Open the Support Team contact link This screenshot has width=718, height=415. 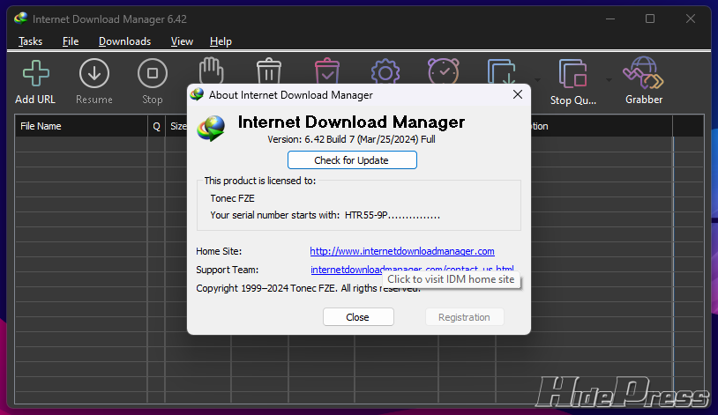pyautogui.click(x=412, y=269)
